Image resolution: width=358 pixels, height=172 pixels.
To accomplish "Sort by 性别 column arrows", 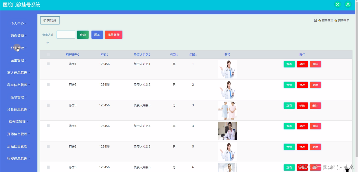I will [x=177, y=55].
